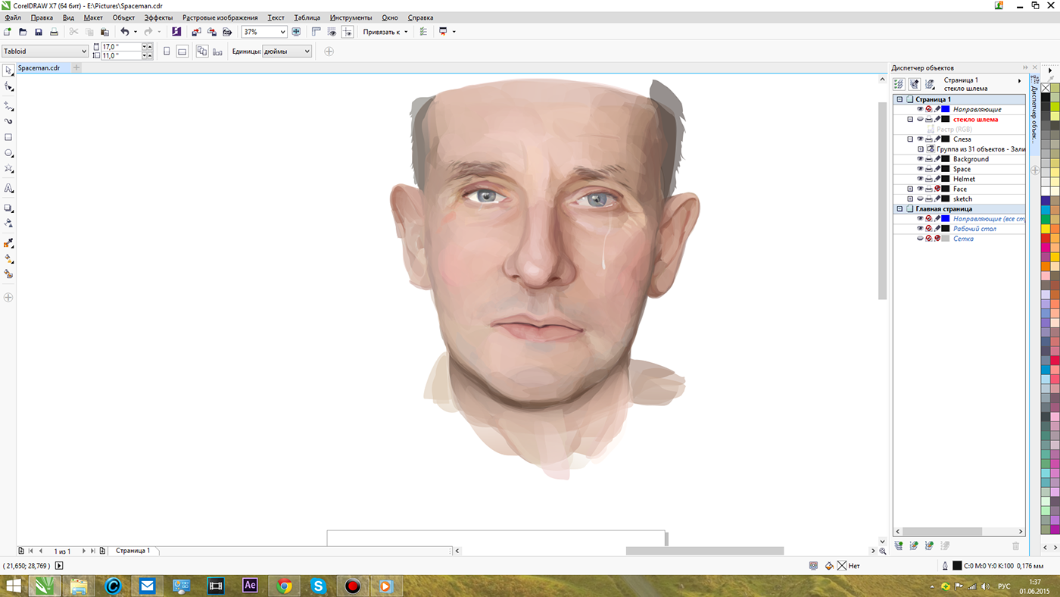Toggle visibility eye of Space layer

pyautogui.click(x=920, y=169)
